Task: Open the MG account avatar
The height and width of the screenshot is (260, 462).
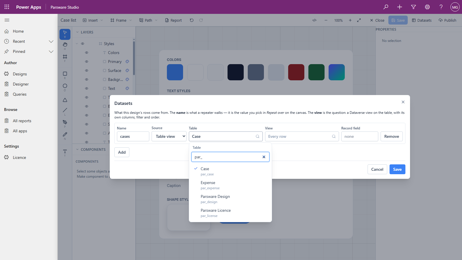Action: click(455, 7)
